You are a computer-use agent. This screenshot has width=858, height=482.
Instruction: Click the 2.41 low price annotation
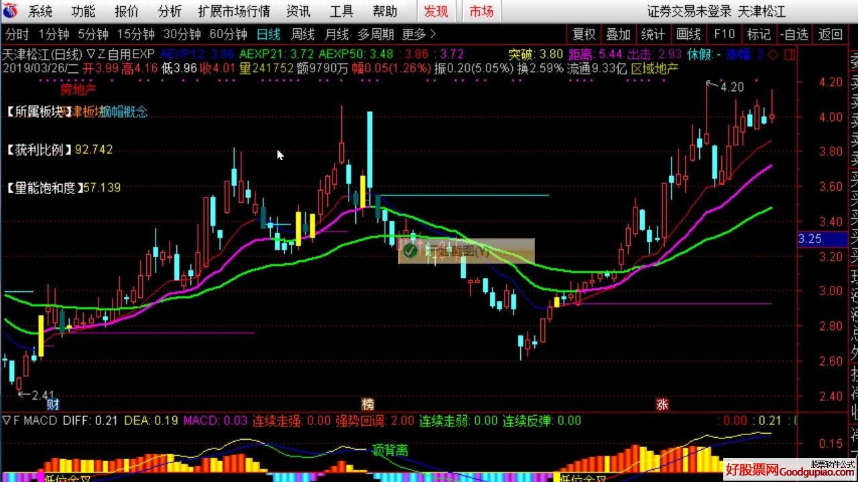point(42,396)
